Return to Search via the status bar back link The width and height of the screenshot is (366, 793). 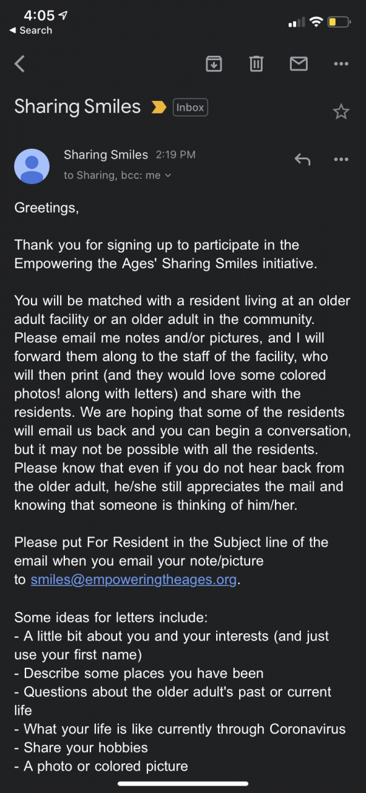30,30
